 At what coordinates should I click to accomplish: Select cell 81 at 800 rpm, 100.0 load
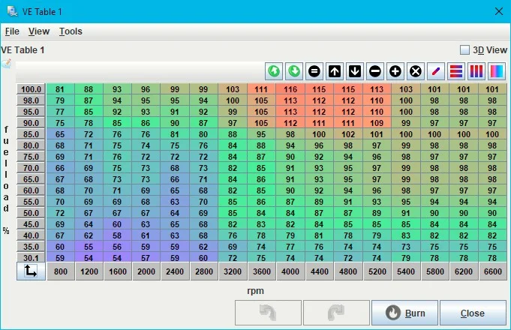(x=60, y=89)
